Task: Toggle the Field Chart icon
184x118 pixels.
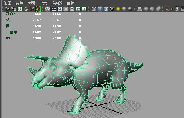Action: click(72, 9)
